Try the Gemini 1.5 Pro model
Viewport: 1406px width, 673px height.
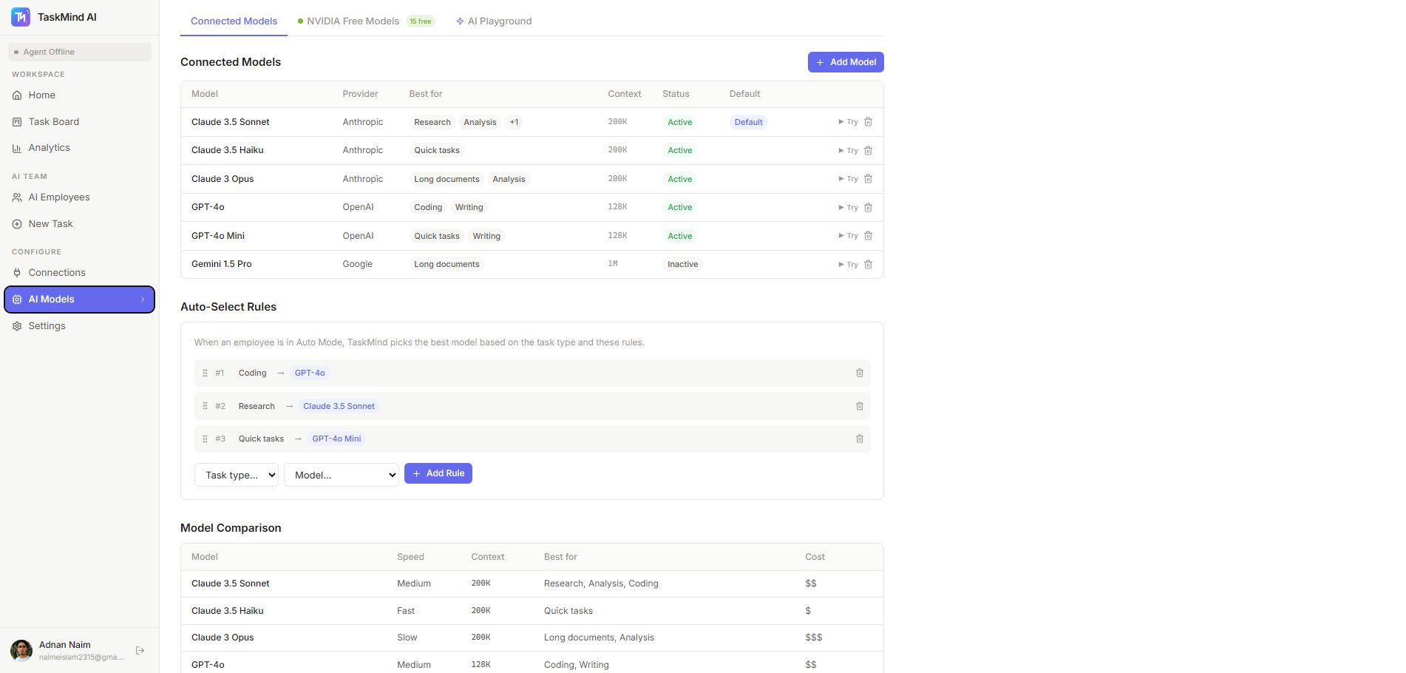848,265
